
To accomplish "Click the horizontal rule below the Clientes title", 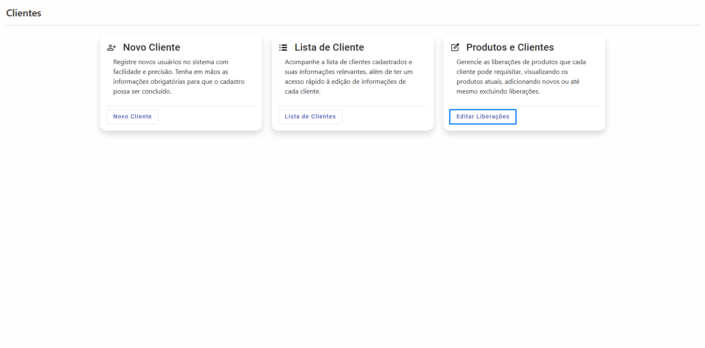I will 353,25.
